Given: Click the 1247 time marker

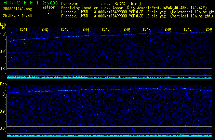Looking at the screenshot, I should pyautogui.click(x=146, y=29).
